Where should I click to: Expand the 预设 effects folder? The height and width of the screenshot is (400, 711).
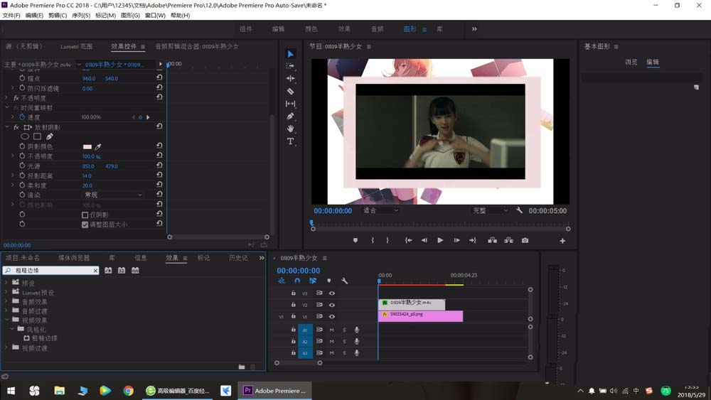click(6, 283)
